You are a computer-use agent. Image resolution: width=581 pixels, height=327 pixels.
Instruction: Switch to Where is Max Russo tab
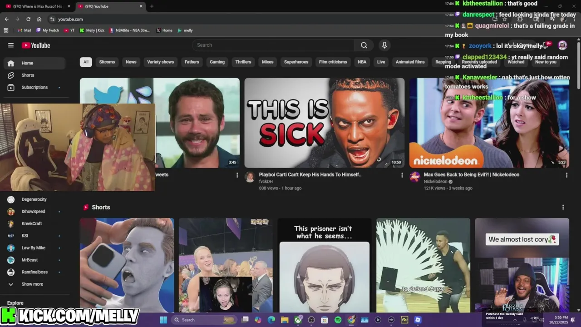(x=36, y=6)
